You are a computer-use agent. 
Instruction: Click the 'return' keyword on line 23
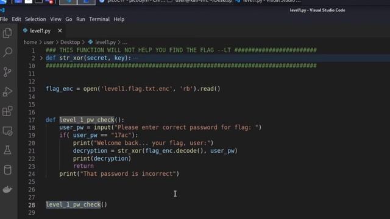click(83, 166)
